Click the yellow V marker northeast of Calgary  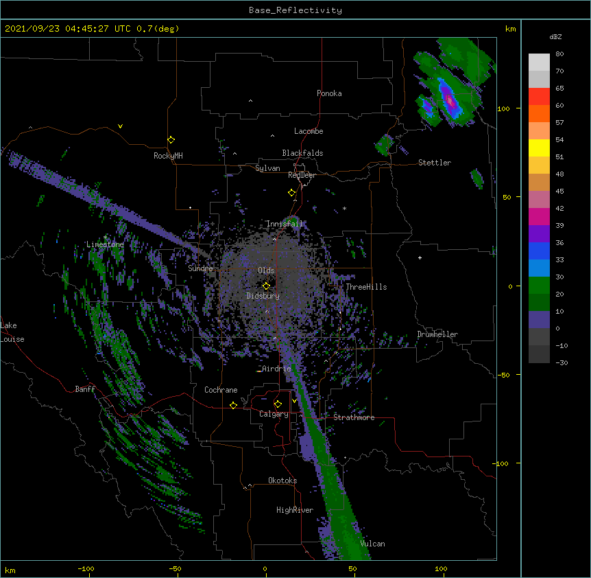(x=294, y=400)
